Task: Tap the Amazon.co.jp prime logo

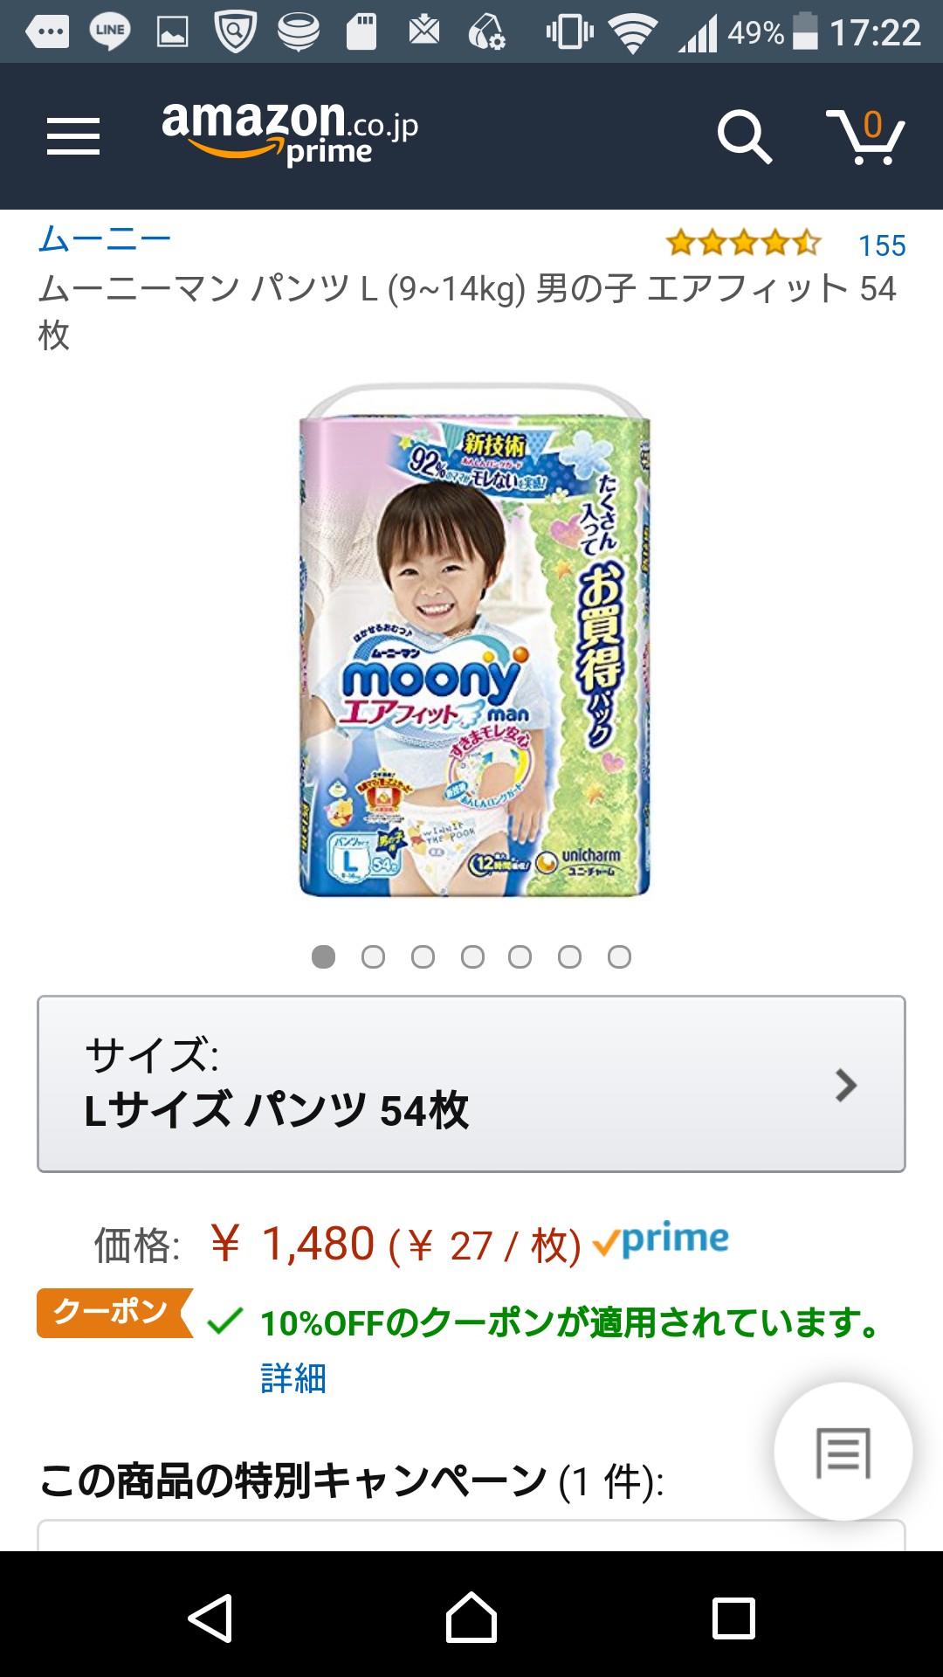Action: pyautogui.click(x=290, y=132)
